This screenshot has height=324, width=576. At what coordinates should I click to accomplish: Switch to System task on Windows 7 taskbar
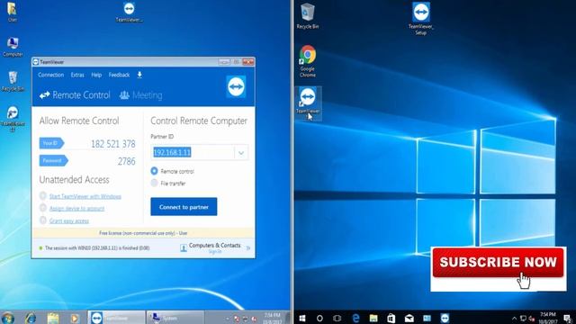click(x=175, y=318)
